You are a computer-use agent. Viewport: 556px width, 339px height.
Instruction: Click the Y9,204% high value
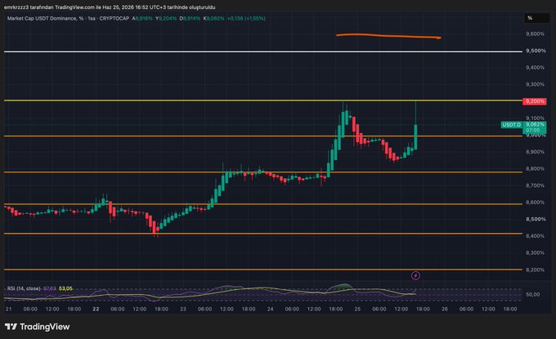(166, 19)
